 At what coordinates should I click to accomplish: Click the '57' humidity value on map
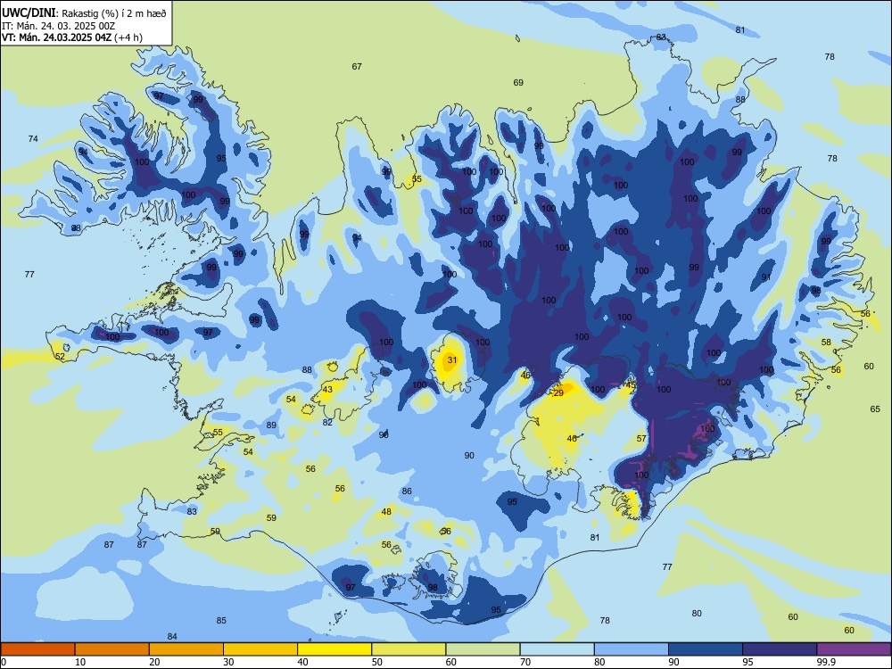641,438
